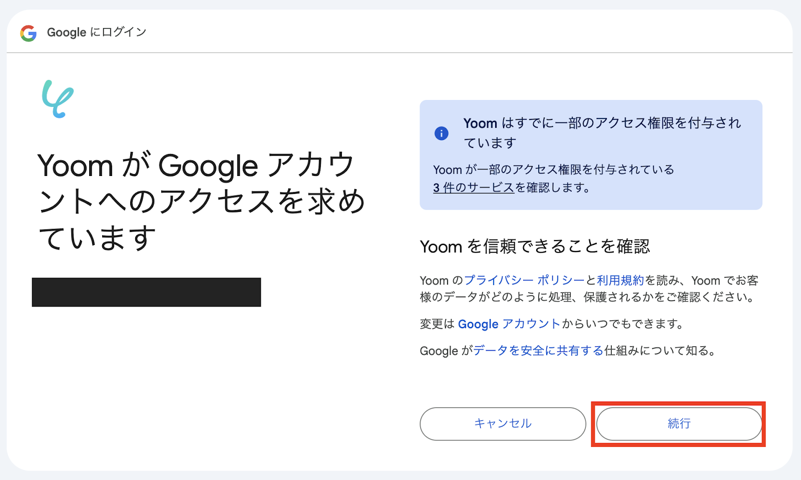Click the "仕組みについて知る" text
This screenshot has width=801, height=480.
pyautogui.click(x=660, y=350)
